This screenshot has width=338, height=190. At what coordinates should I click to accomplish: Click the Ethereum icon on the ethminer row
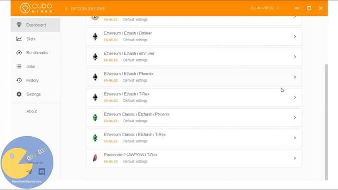95,56
